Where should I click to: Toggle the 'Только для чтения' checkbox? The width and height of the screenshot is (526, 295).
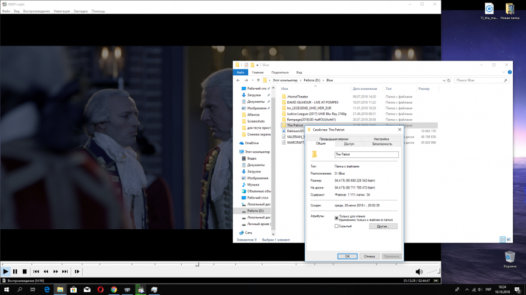coord(336,218)
